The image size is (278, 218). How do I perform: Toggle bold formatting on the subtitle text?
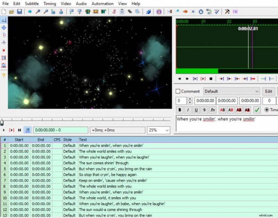point(179,110)
